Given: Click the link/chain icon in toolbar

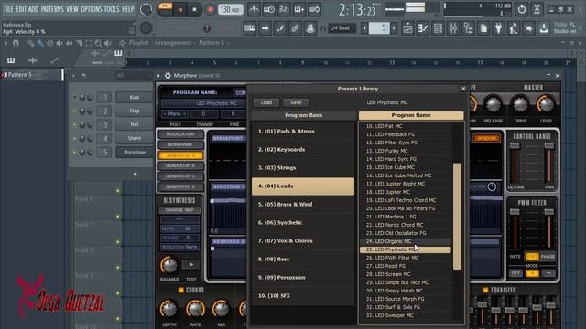Looking at the screenshot, I should (295, 28).
